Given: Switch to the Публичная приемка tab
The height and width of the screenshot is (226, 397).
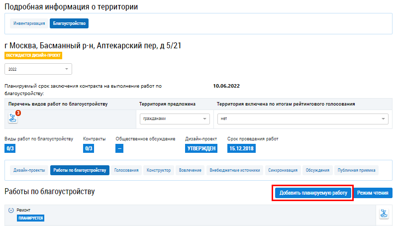Looking at the screenshot, I should (357, 170).
